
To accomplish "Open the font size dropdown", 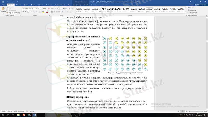I will coord(34,8).
